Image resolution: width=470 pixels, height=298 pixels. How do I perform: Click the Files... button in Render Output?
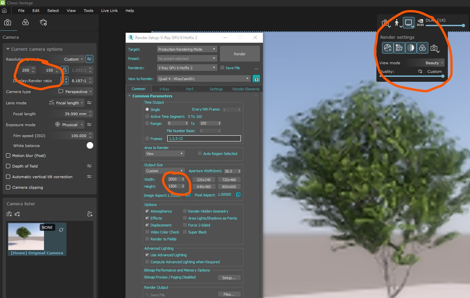click(229, 294)
